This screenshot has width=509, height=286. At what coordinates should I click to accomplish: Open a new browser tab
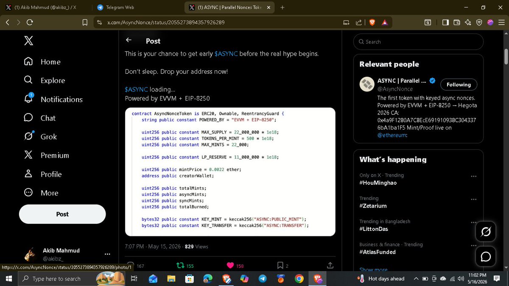pyautogui.click(x=282, y=7)
